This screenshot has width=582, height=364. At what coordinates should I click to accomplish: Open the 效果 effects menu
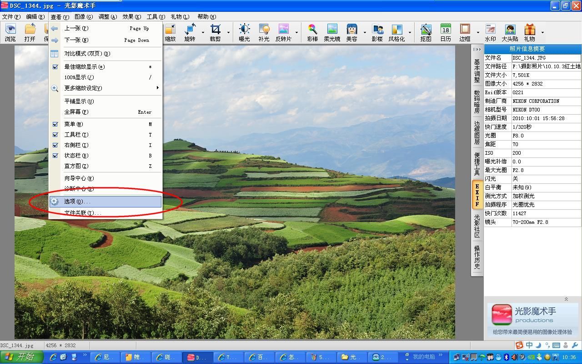coord(131,17)
